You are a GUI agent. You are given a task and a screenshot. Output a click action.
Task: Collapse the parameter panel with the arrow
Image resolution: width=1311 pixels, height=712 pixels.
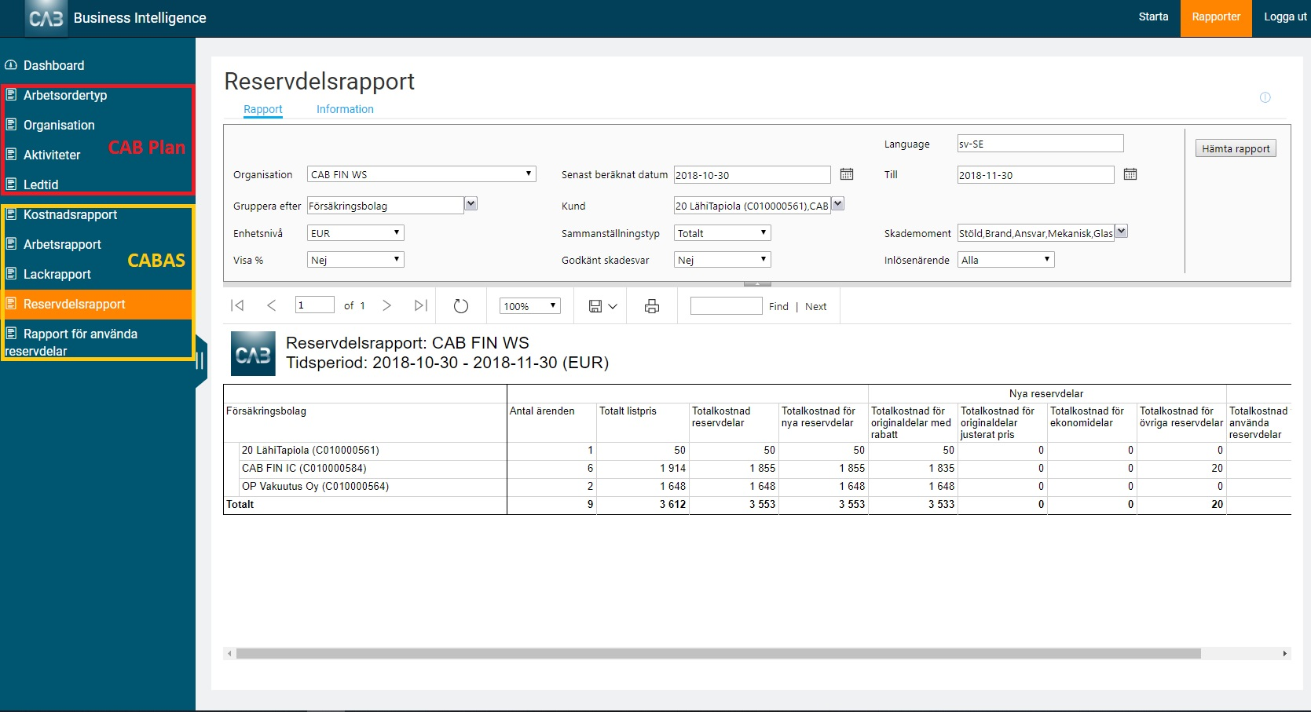coord(757,283)
